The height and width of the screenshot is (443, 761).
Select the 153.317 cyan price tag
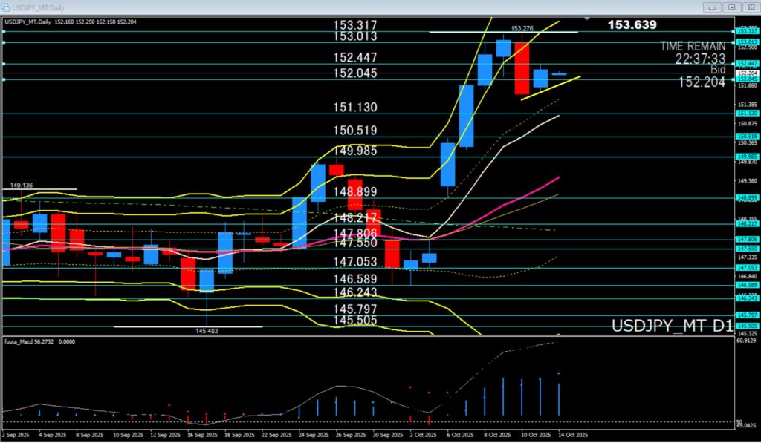(x=745, y=30)
